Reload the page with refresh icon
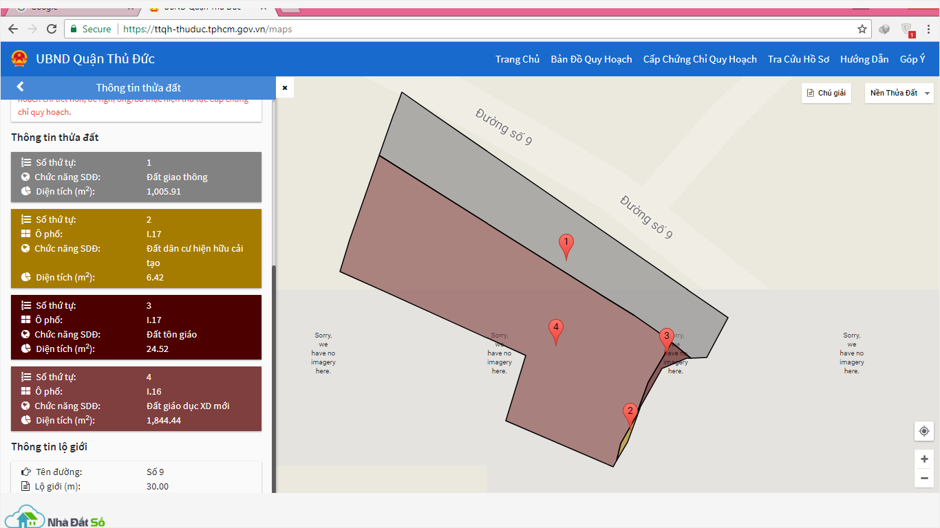This screenshot has width=940, height=528. 52,29
